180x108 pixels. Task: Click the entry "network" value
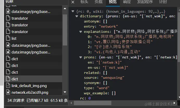coord(108,26)
